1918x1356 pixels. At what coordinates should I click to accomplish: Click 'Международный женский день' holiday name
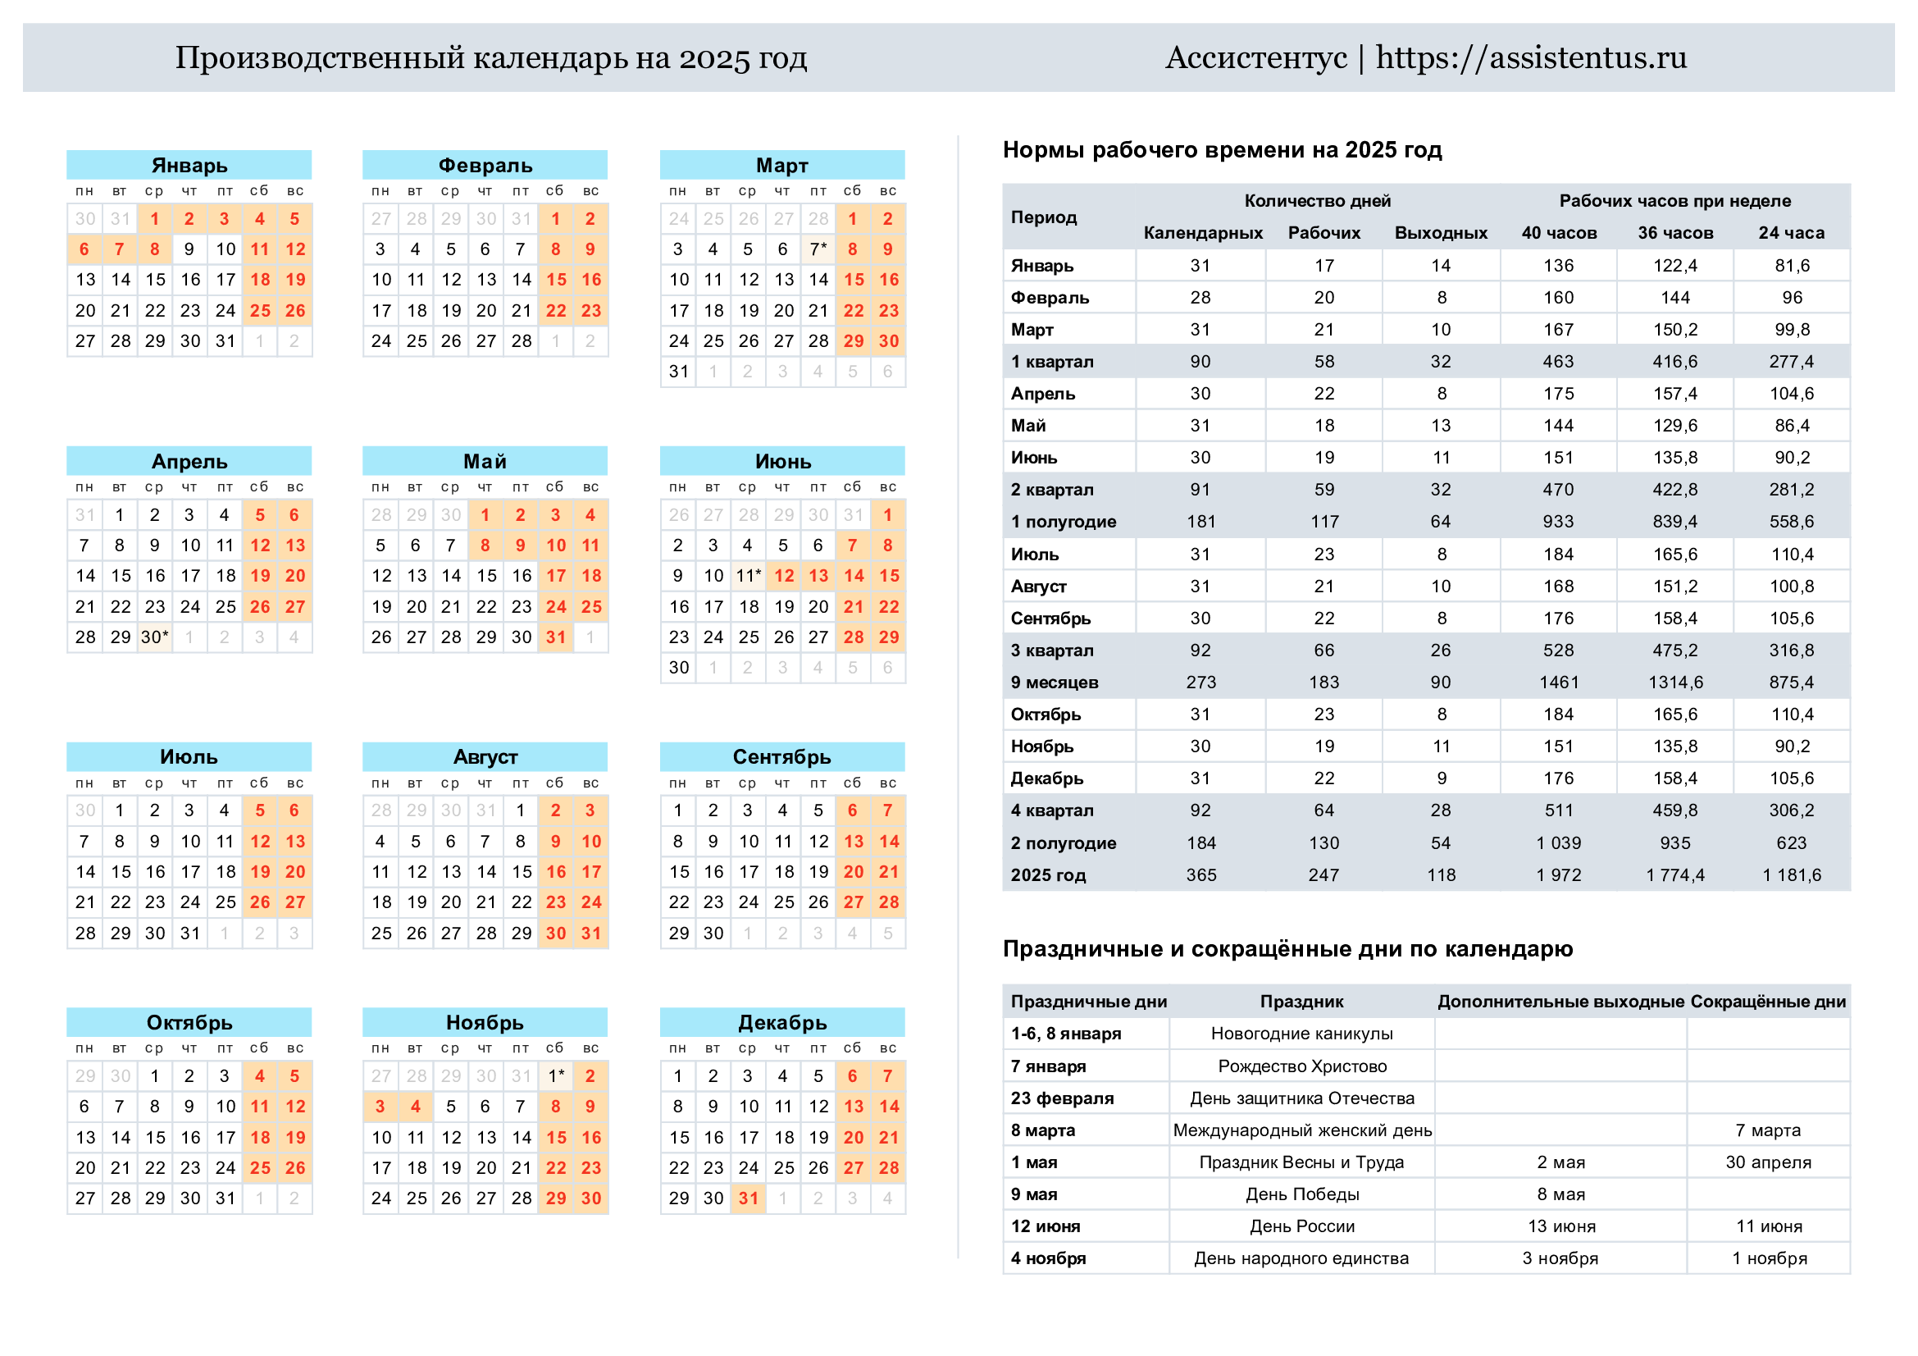[1301, 1130]
